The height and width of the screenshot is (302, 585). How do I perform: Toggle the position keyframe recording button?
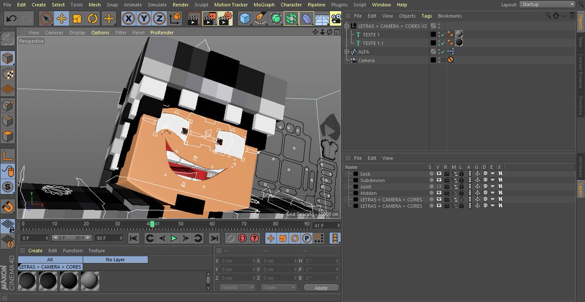(271, 238)
